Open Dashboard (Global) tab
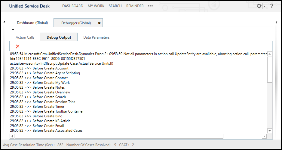The image size is (282, 150). click(32, 23)
